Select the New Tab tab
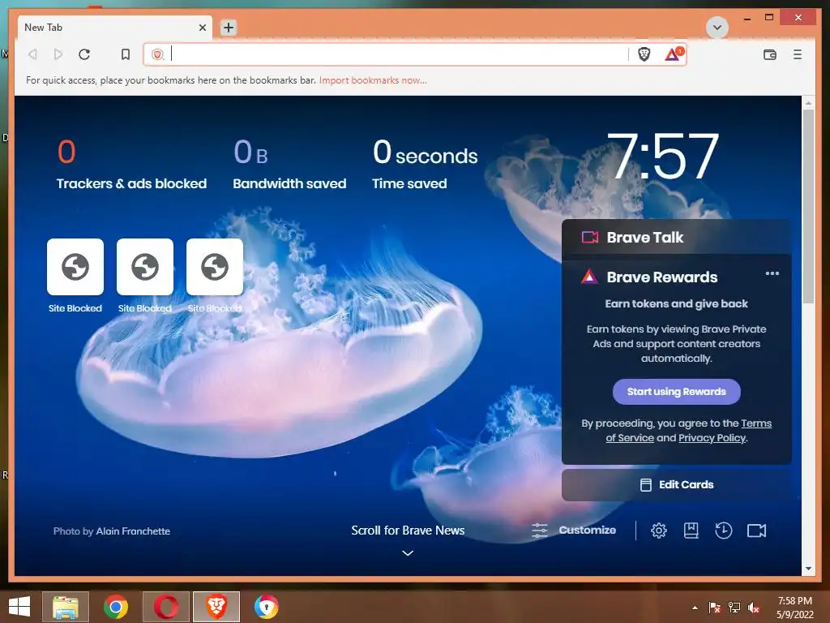The height and width of the screenshot is (623, 830). pyautogui.click(x=114, y=28)
